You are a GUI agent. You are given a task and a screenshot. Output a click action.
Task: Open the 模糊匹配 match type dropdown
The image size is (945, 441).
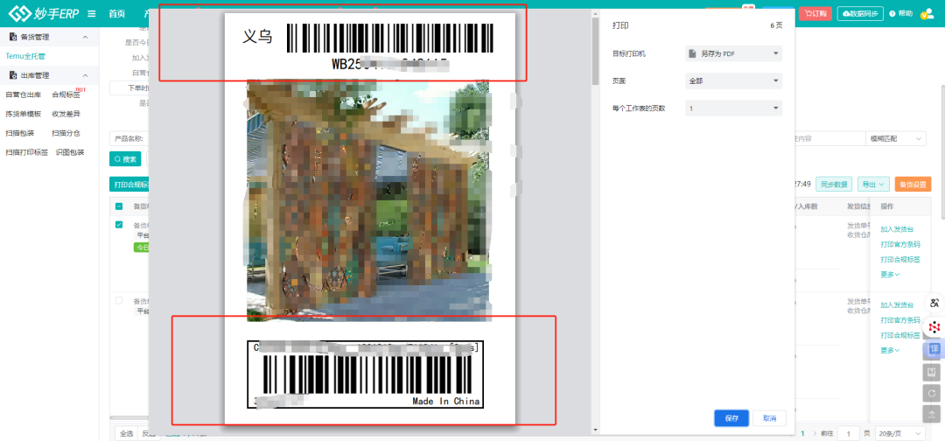click(x=896, y=138)
